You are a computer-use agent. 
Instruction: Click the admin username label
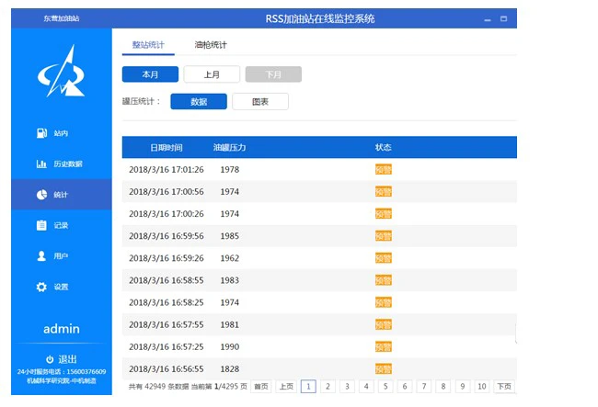click(62, 329)
